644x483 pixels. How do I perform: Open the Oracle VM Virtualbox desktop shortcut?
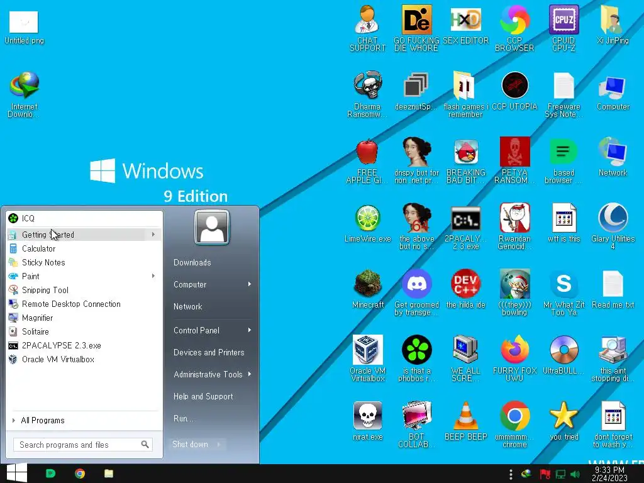click(367, 358)
